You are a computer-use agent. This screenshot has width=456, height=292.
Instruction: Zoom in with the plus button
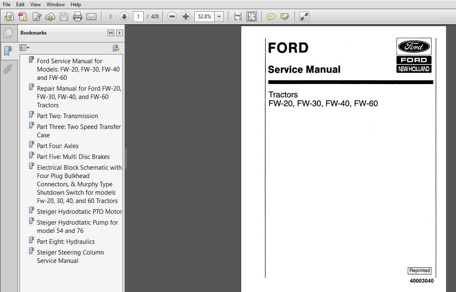[186, 17]
